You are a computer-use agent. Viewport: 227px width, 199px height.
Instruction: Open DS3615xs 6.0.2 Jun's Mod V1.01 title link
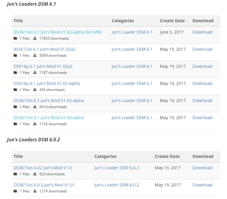point(44,185)
